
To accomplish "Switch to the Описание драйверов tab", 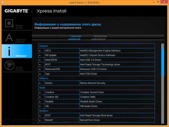I will pos(75,38).
